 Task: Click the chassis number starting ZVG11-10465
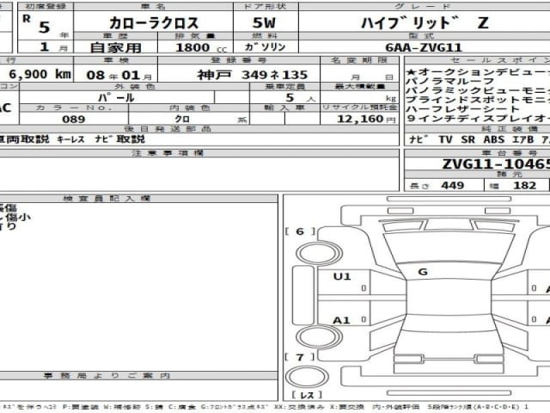tap(496, 164)
